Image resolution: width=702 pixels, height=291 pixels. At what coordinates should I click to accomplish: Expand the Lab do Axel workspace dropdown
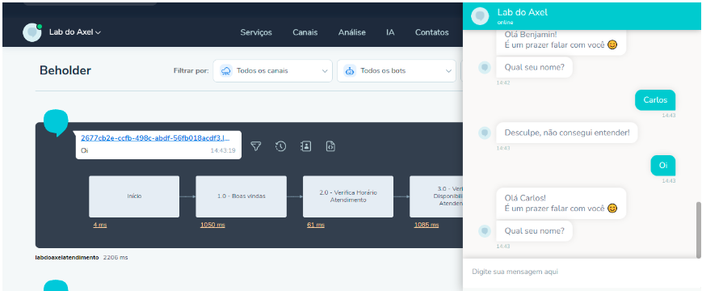[x=75, y=32]
